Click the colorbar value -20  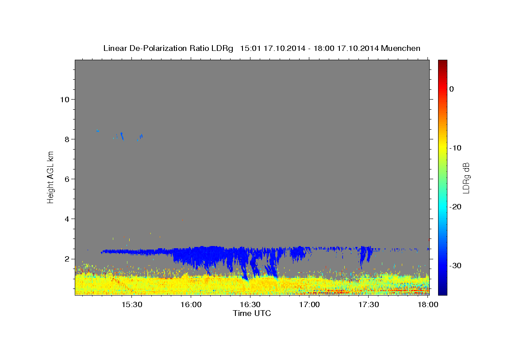tap(456, 207)
